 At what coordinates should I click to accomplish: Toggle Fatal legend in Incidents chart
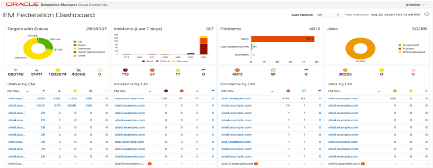(148, 61)
